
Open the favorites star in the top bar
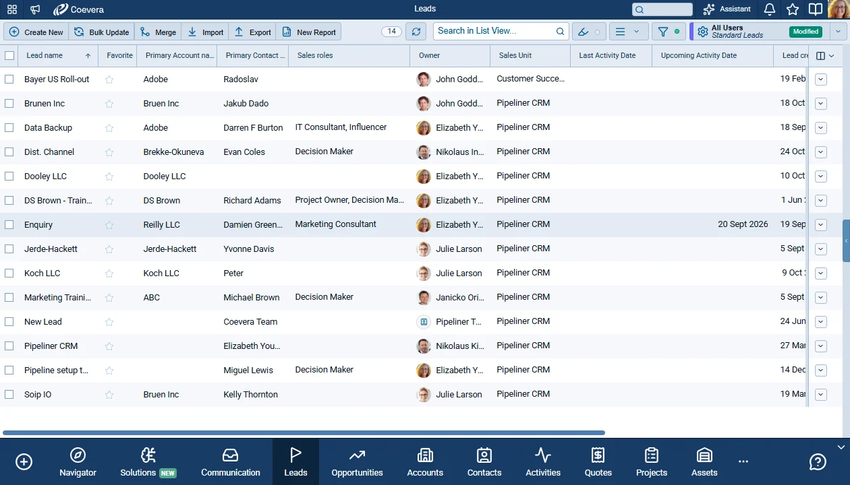793,9
